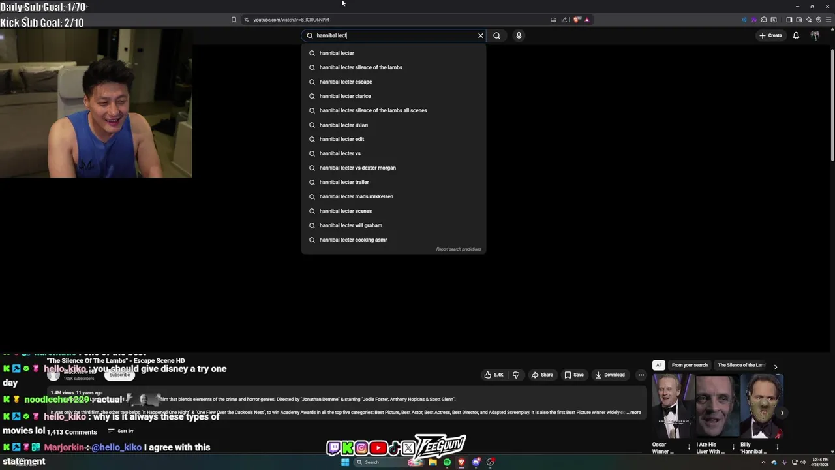Image resolution: width=835 pixels, height=470 pixels.
Task: Pick suggestion 'hannibal lecter clarice'
Action: pos(393,96)
